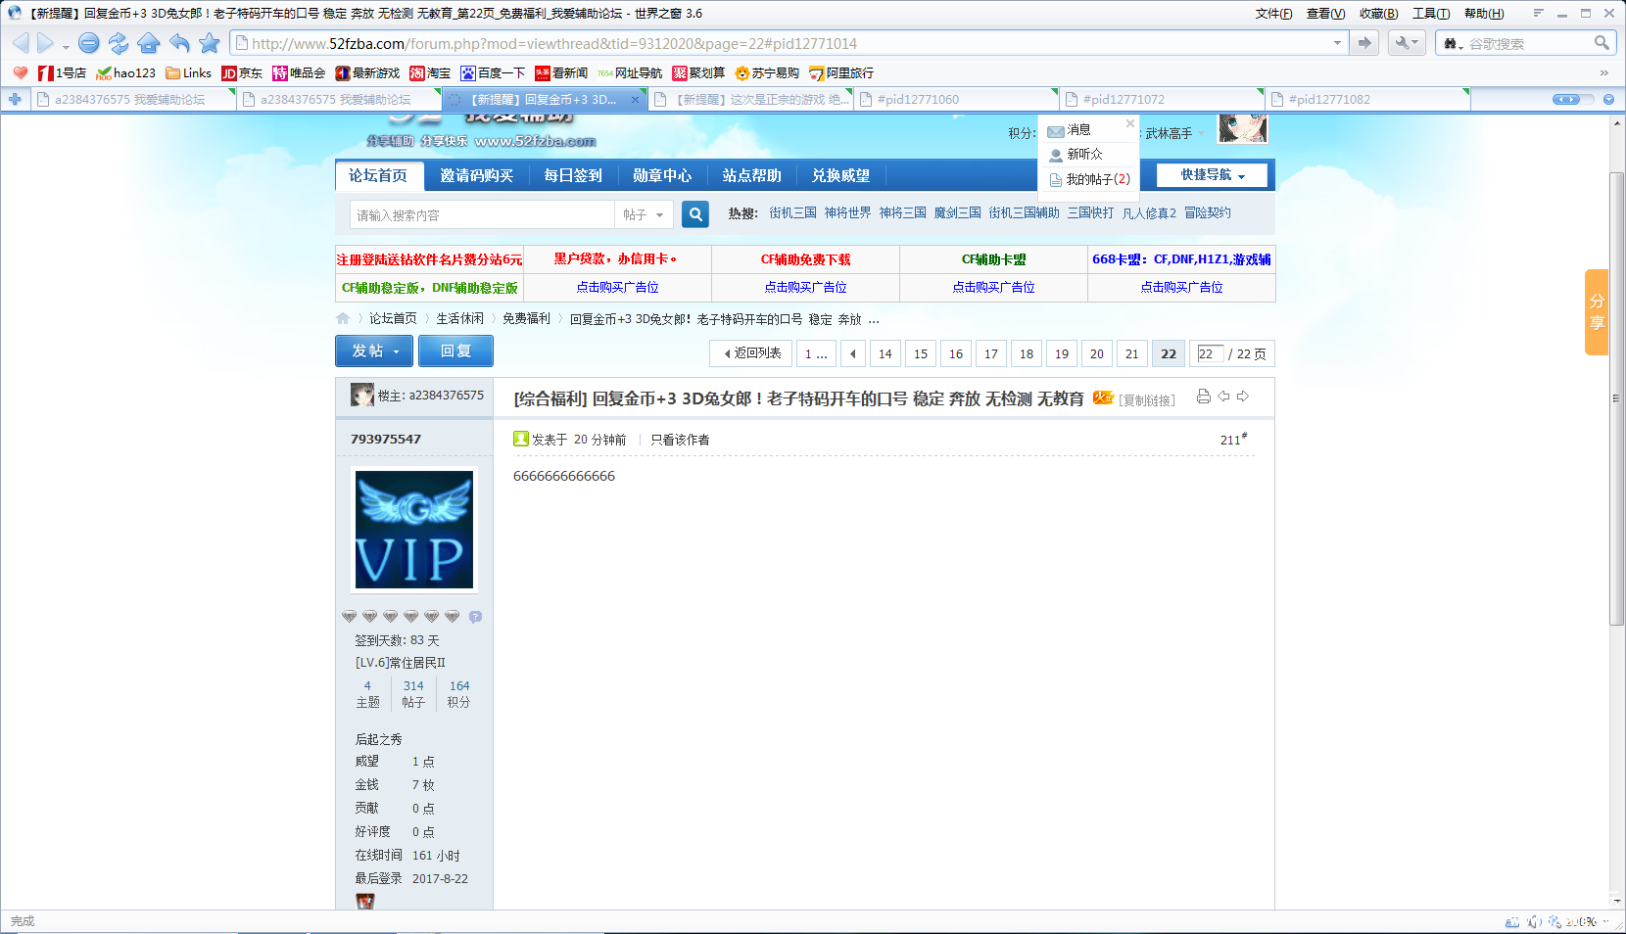Click the previous page arrow in pagination
This screenshot has width=1626, height=934.
[853, 353]
